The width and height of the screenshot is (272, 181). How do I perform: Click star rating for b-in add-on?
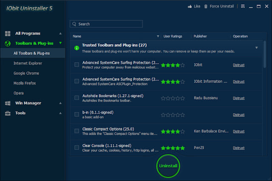click(173, 115)
